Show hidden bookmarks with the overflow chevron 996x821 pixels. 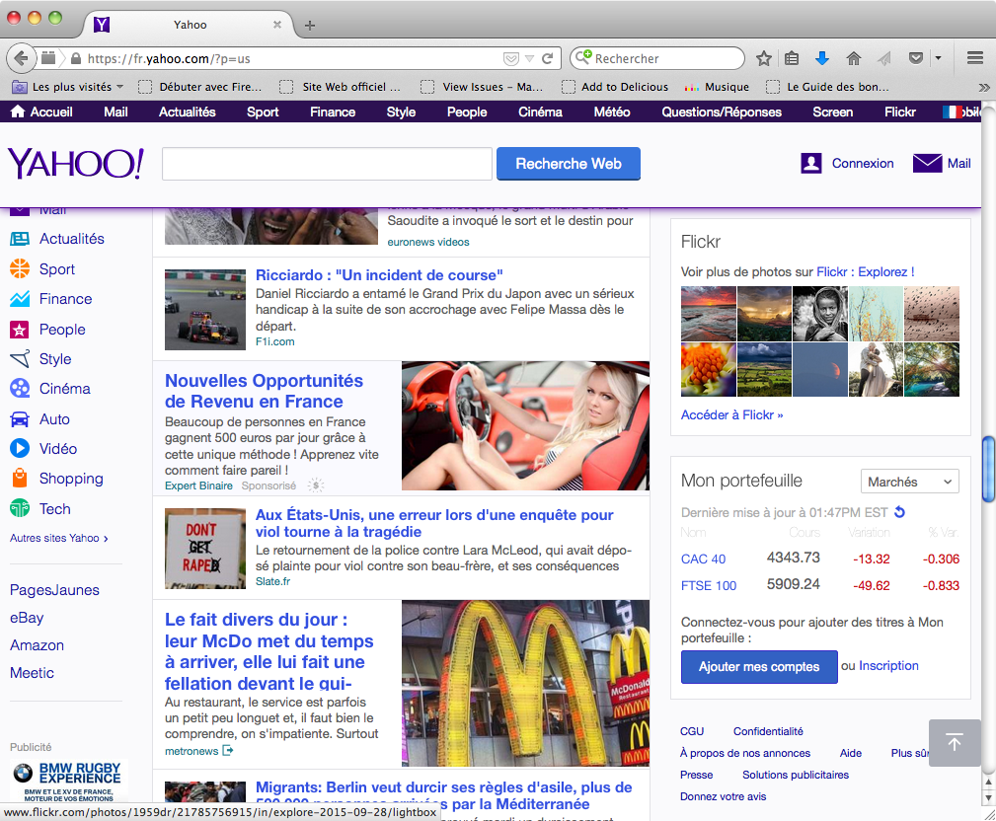[x=984, y=87]
